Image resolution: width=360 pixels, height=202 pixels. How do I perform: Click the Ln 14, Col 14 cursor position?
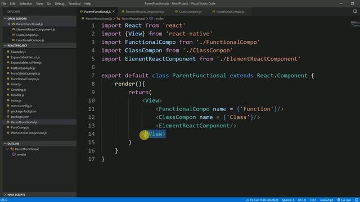(262, 200)
